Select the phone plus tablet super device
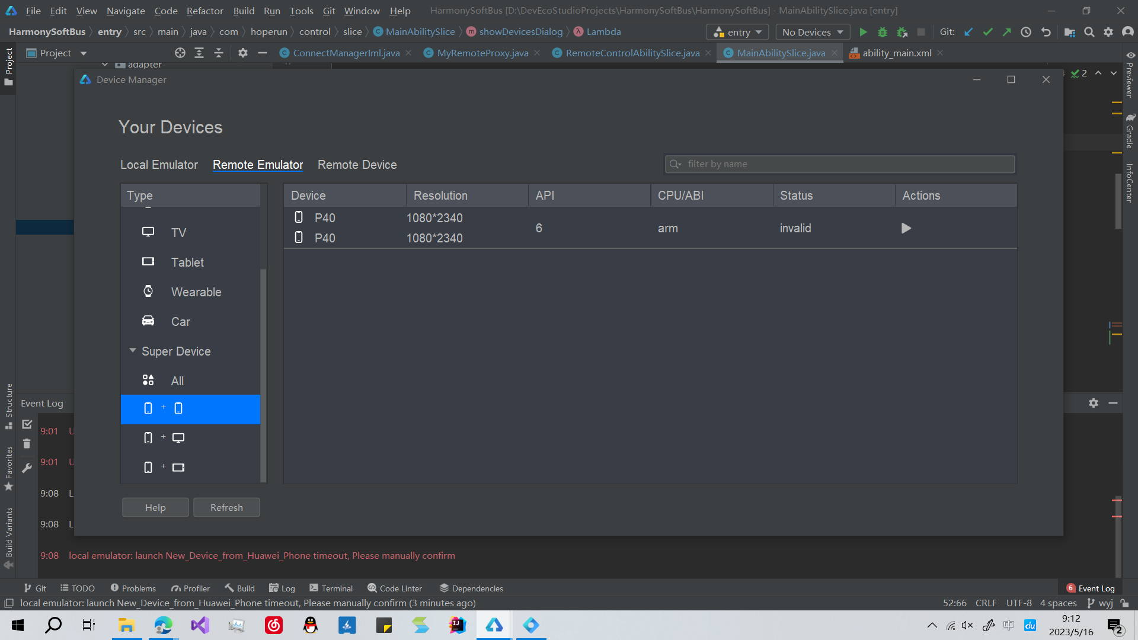The height and width of the screenshot is (640, 1138). pyautogui.click(x=190, y=468)
